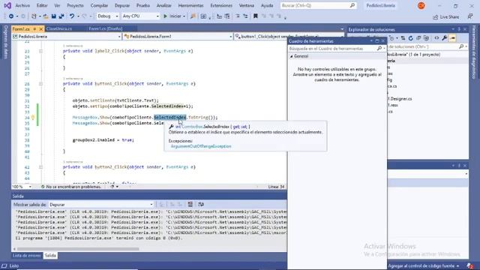Uncomment the selected lines via the toolbar
This screenshot has height=270, width=480.
pyautogui.click(x=245, y=16)
